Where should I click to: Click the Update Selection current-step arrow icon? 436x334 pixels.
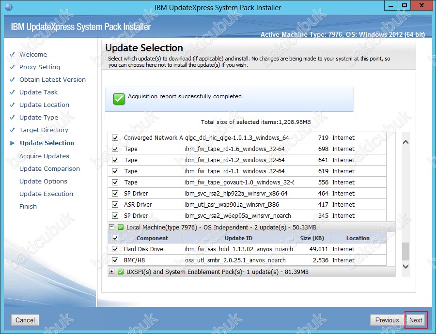tap(12, 143)
